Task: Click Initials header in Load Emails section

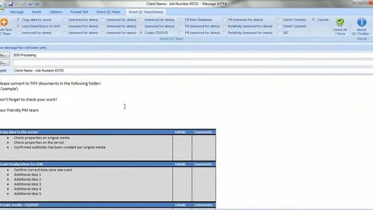Action: click(180, 164)
